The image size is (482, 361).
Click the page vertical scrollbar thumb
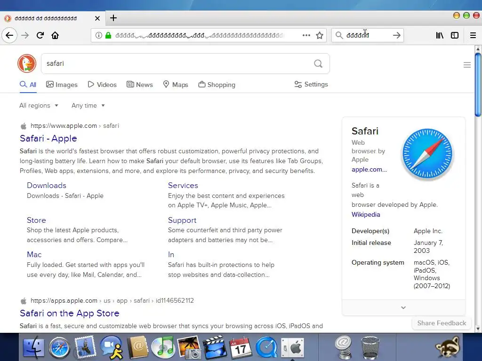coord(478,85)
